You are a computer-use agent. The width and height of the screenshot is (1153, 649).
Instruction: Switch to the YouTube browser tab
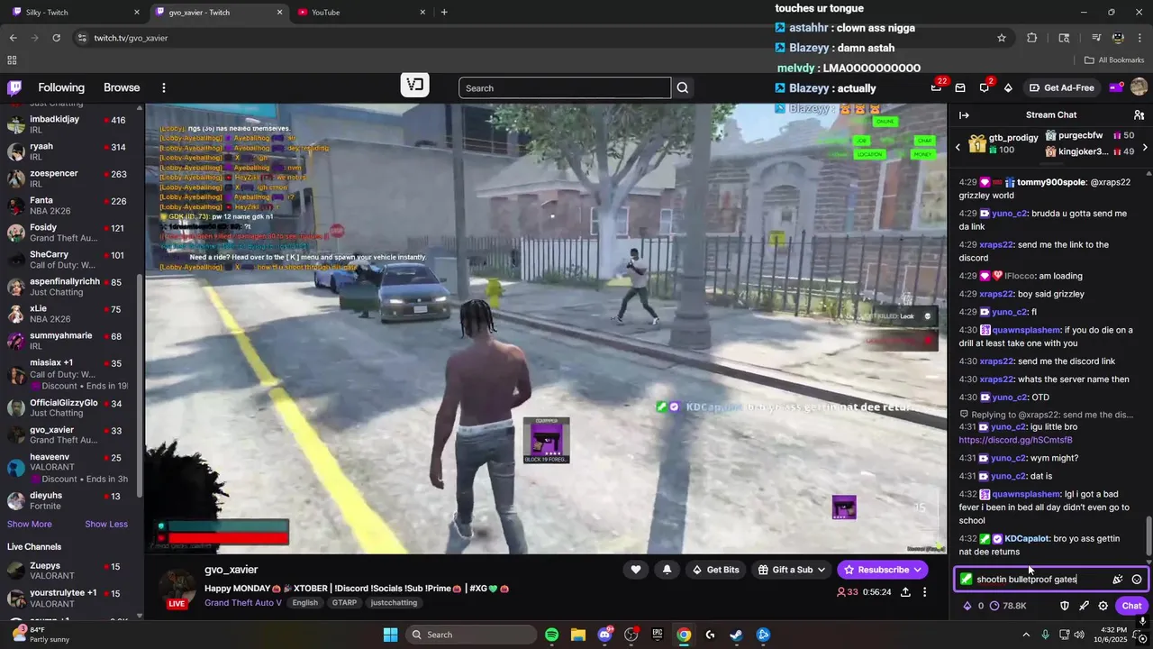(360, 13)
